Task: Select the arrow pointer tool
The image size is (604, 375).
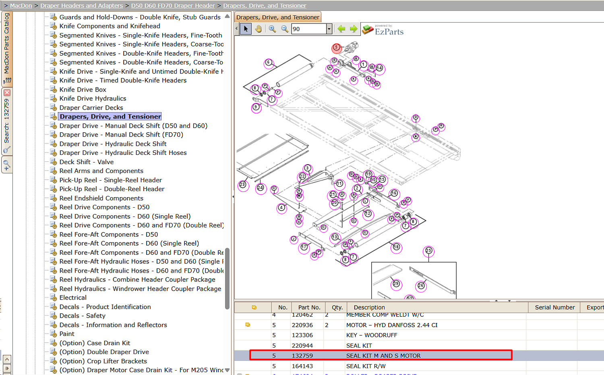Action: tap(246, 29)
